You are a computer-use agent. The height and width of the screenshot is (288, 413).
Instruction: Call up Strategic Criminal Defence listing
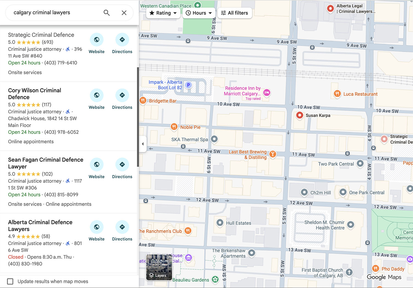point(41,35)
